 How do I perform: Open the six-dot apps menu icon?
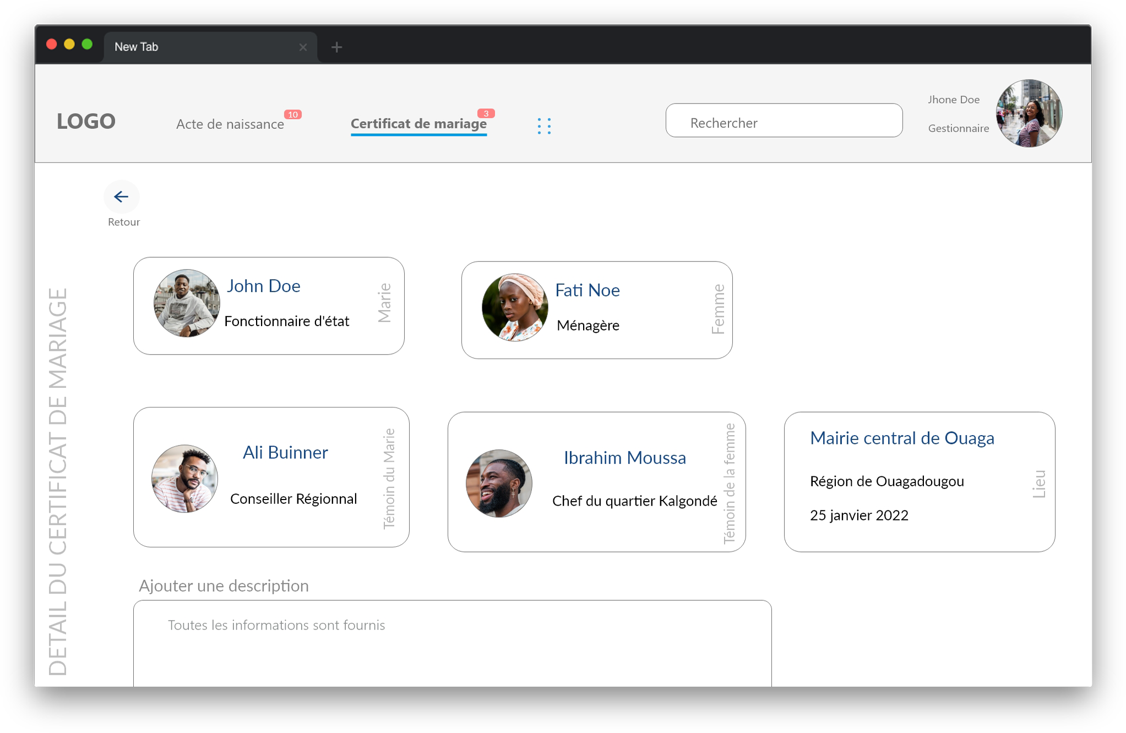pos(544,126)
